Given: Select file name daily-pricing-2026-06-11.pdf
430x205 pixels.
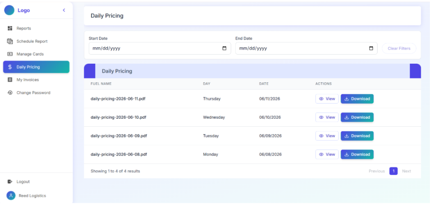Looking at the screenshot, I should point(118,99).
